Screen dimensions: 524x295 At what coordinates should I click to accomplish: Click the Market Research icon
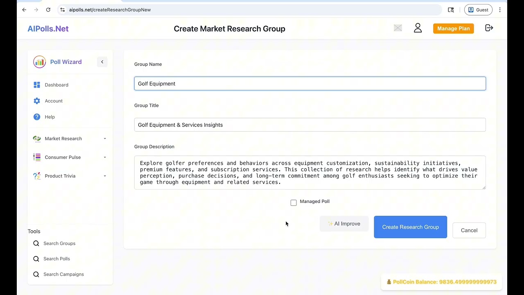pyautogui.click(x=37, y=138)
